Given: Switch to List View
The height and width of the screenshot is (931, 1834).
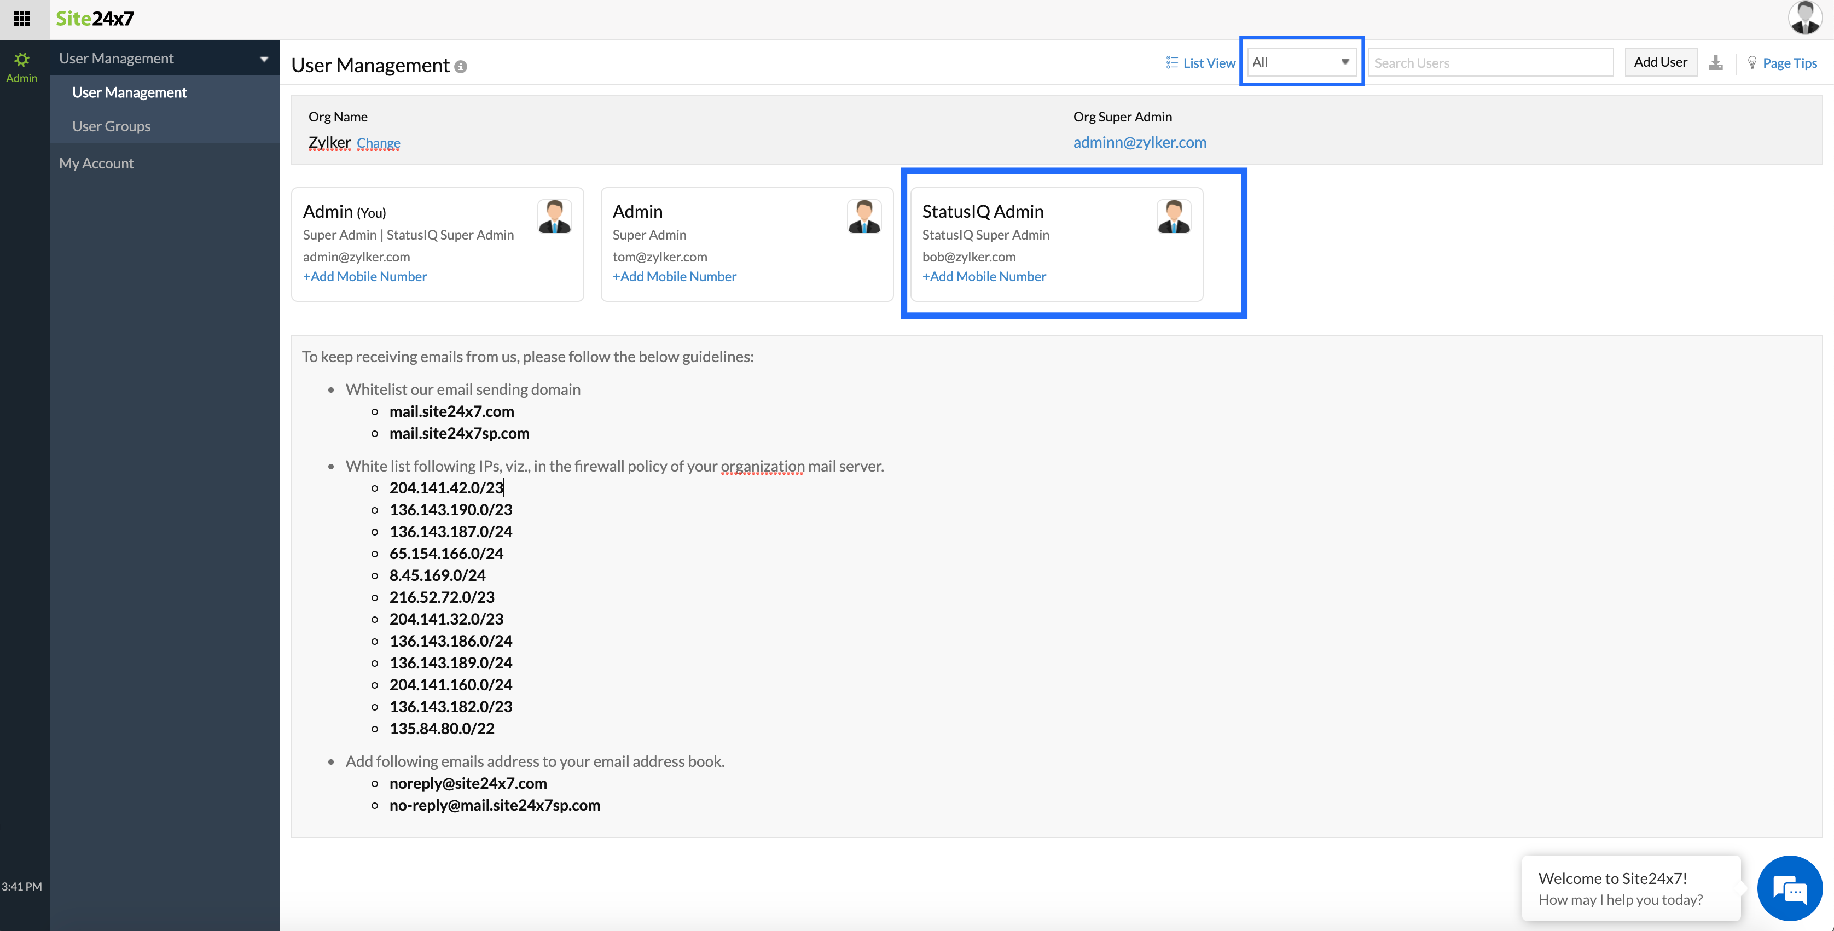Looking at the screenshot, I should tap(1200, 63).
